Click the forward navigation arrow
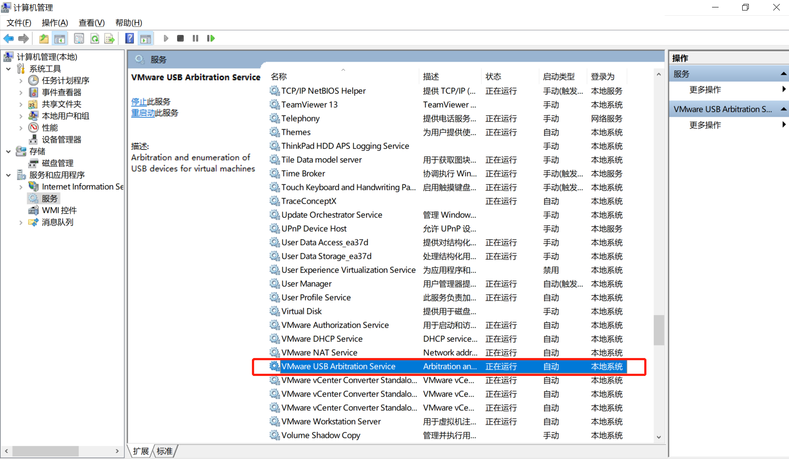 pyautogui.click(x=24, y=38)
